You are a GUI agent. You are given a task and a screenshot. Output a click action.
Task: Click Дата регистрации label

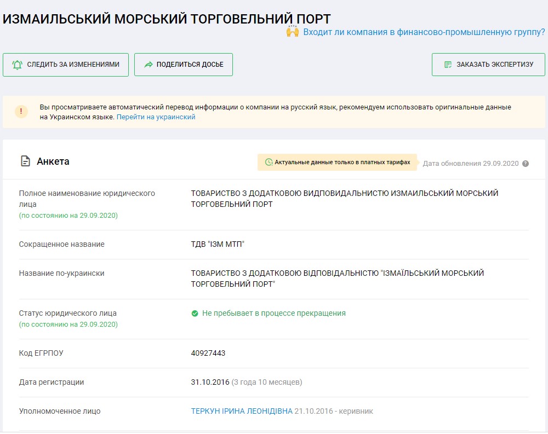pos(52,382)
